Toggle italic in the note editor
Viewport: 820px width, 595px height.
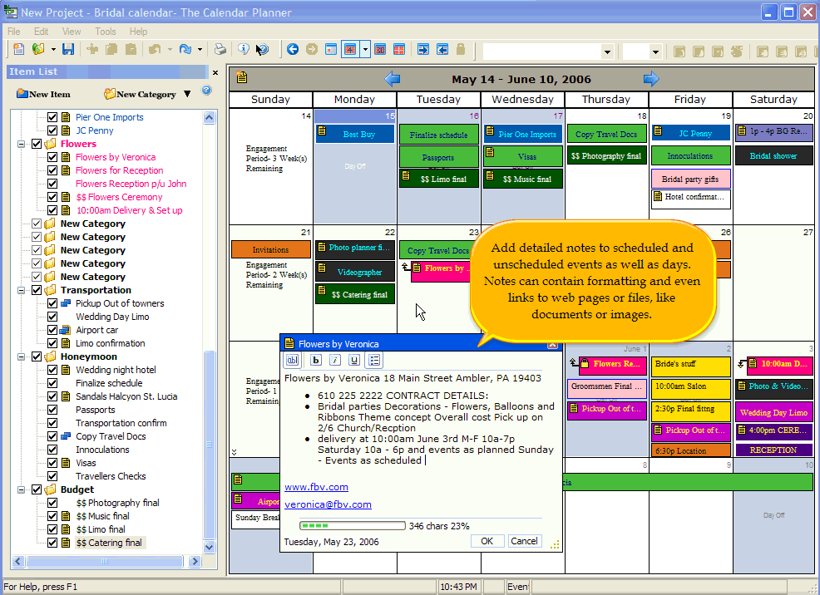pos(335,360)
